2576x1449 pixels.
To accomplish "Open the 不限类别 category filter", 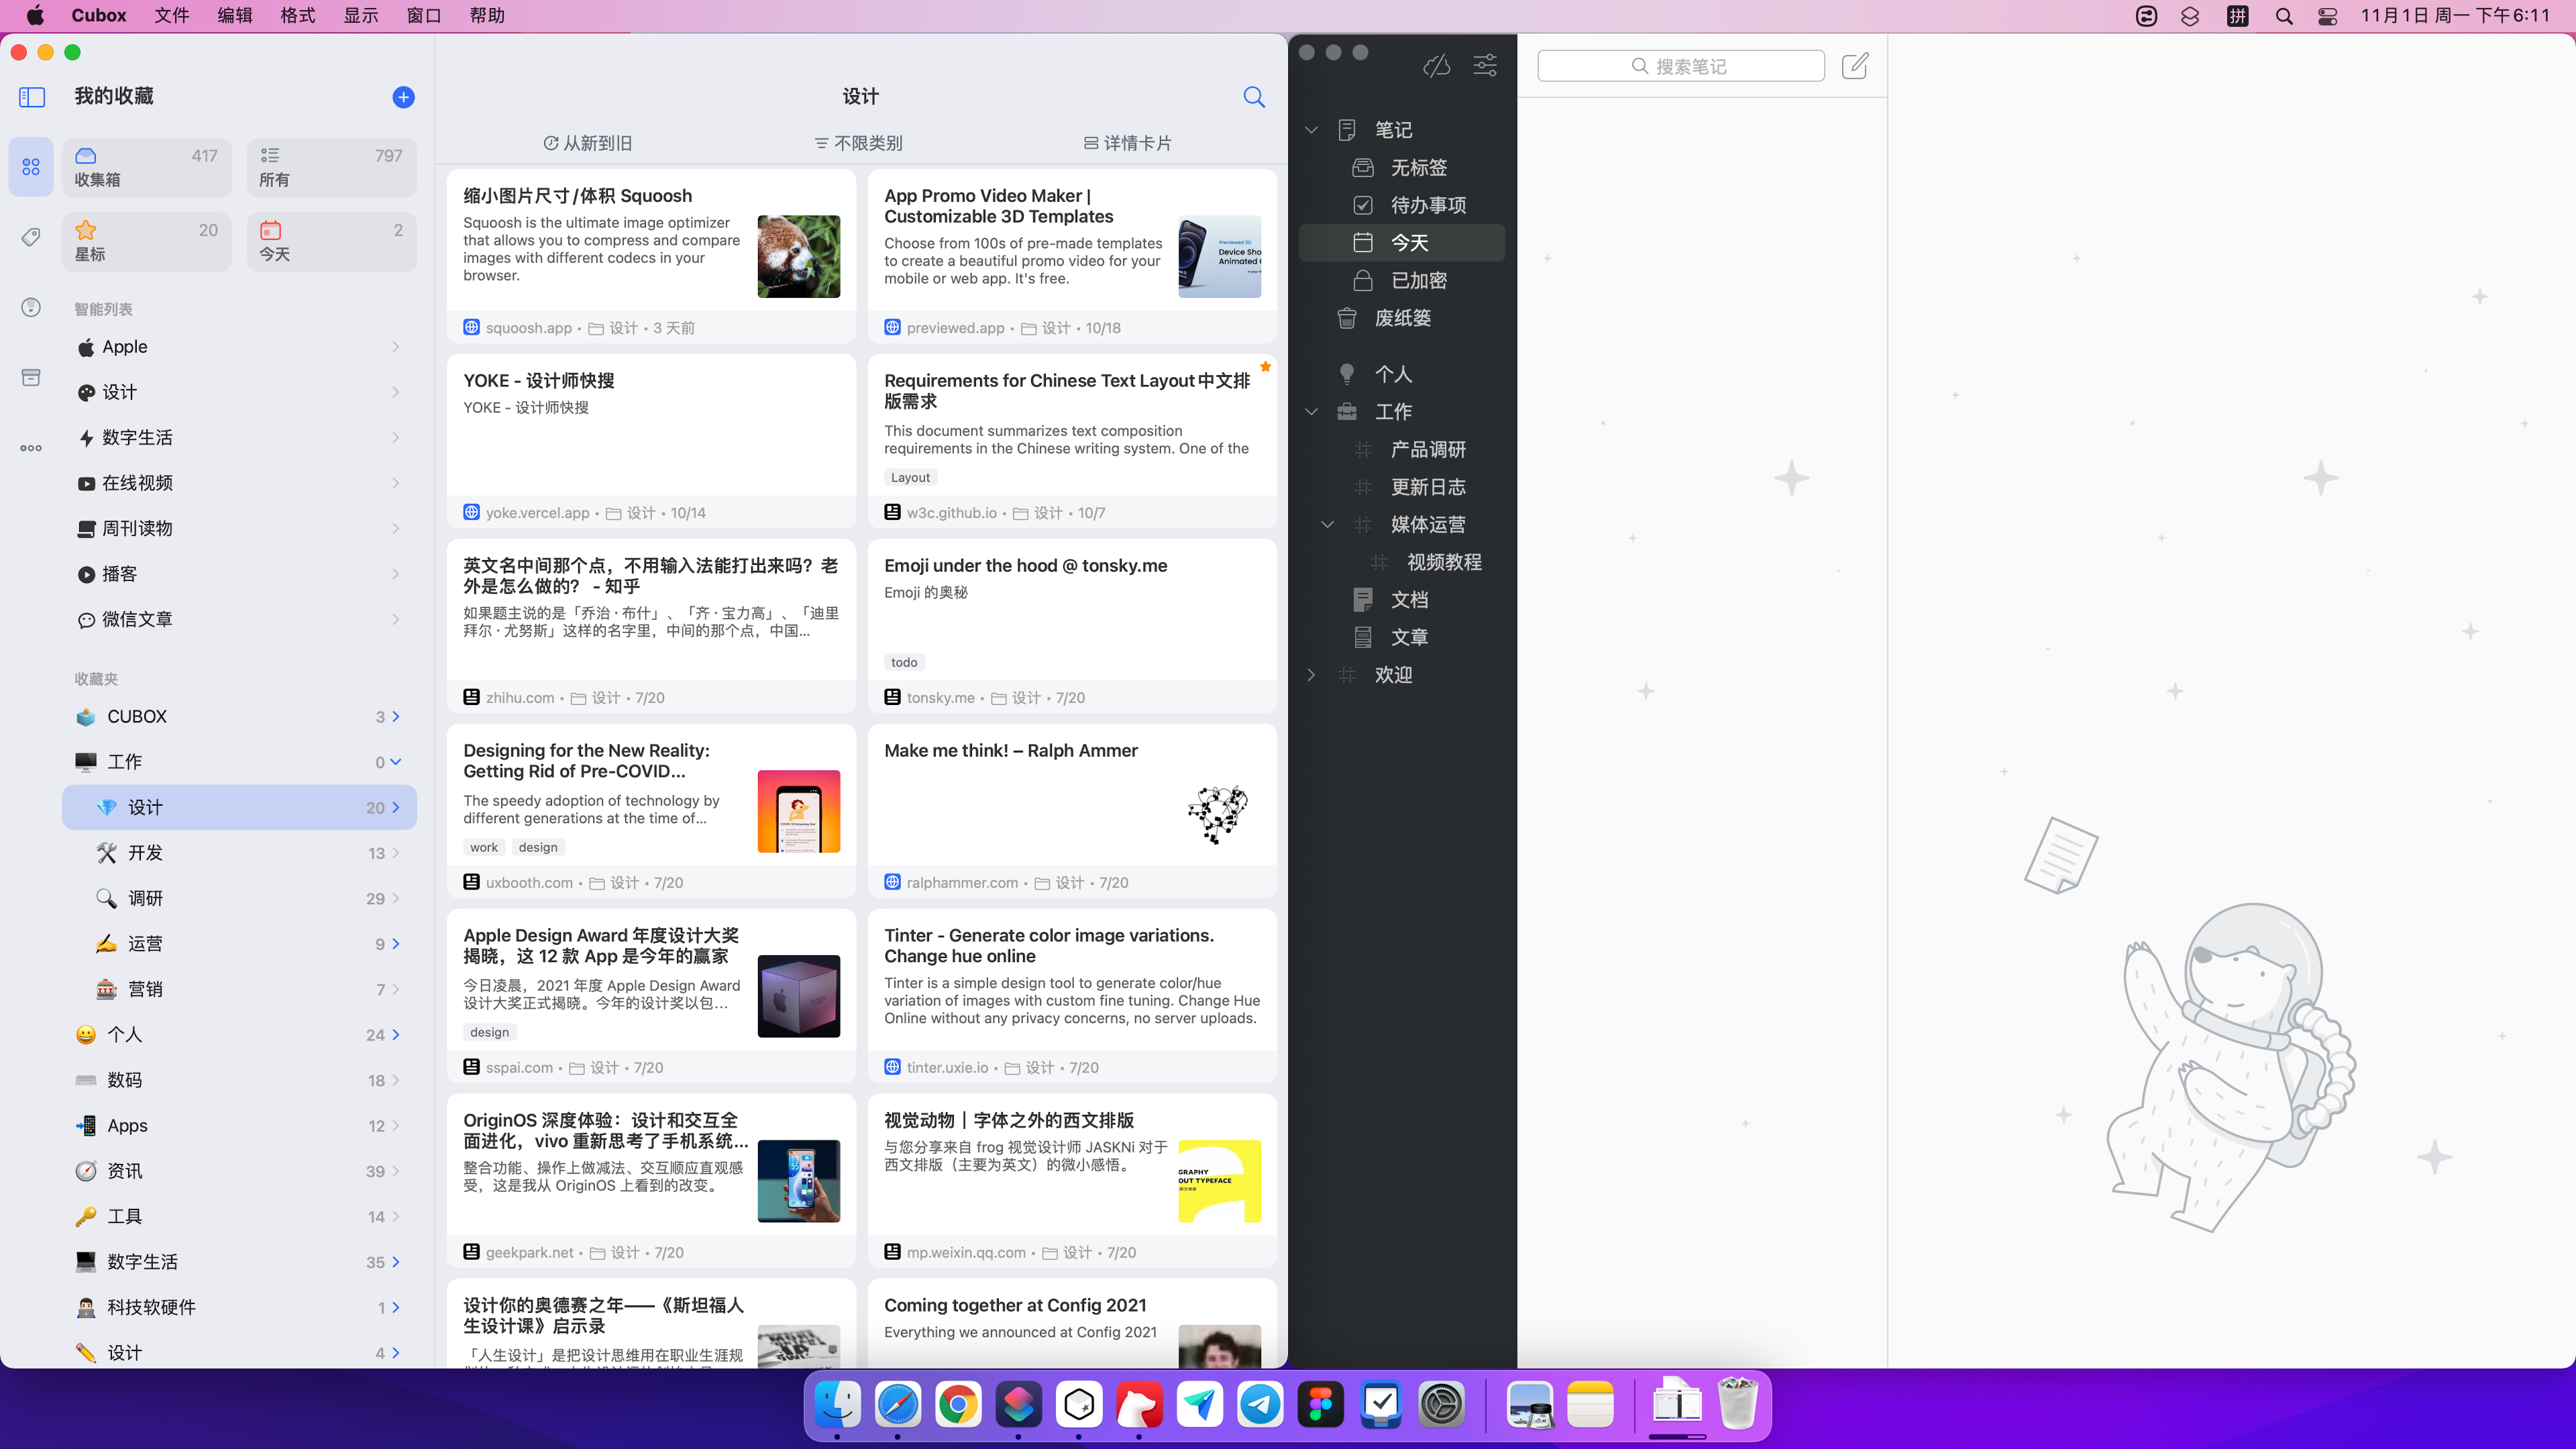I will click(858, 143).
